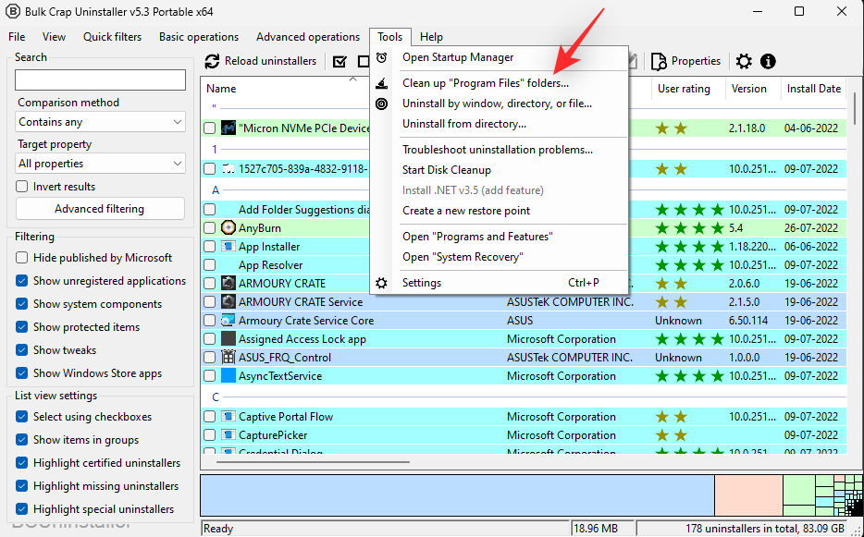
Task: Click the Captive Portal Flow icon
Action: 228,416
